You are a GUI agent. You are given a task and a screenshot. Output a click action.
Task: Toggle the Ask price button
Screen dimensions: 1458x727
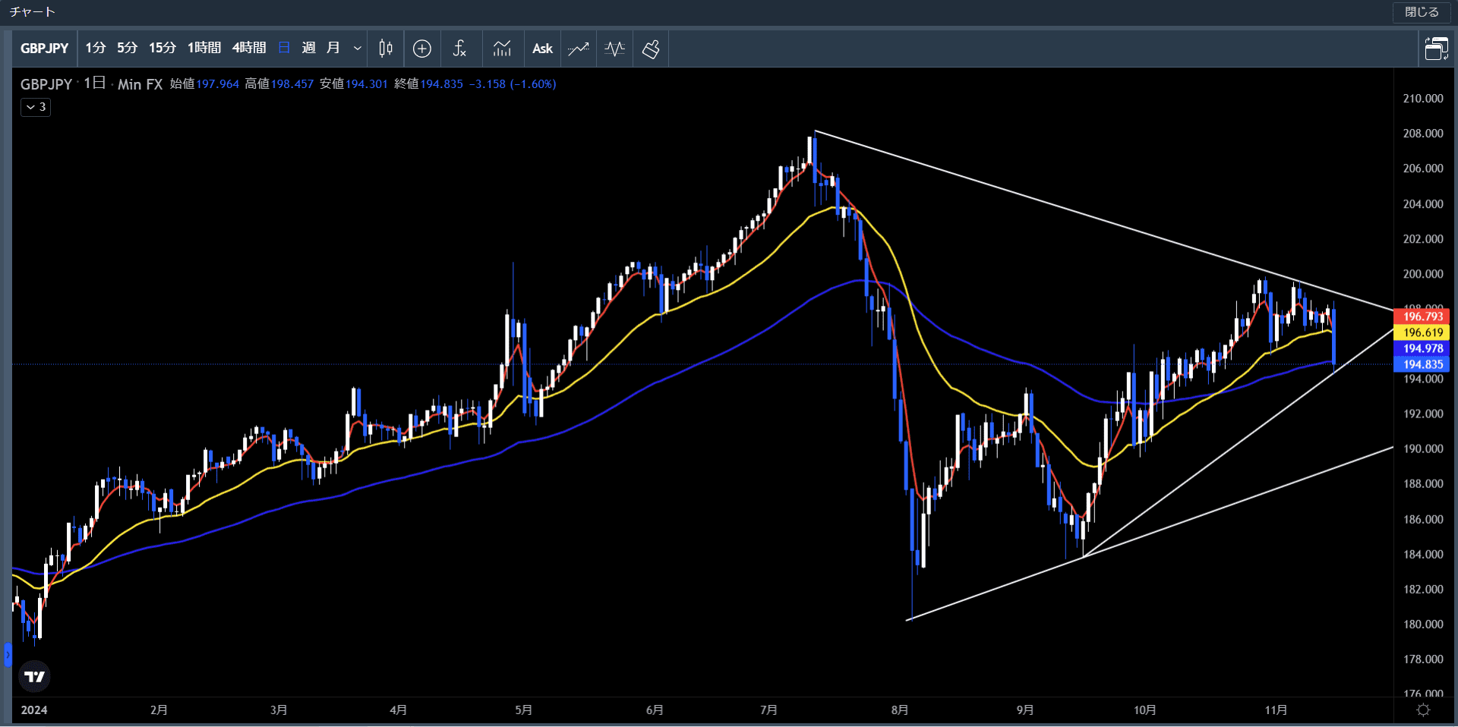pyautogui.click(x=542, y=49)
